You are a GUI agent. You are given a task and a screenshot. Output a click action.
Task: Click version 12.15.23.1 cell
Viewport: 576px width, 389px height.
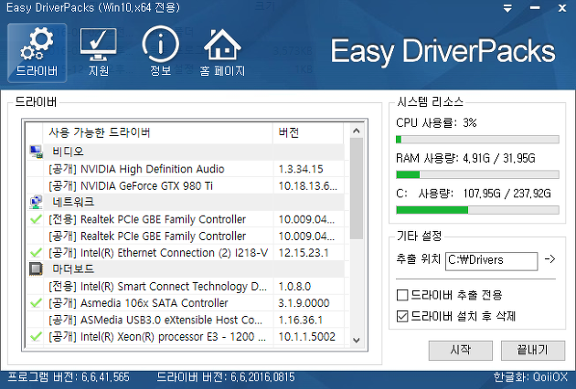(x=304, y=253)
